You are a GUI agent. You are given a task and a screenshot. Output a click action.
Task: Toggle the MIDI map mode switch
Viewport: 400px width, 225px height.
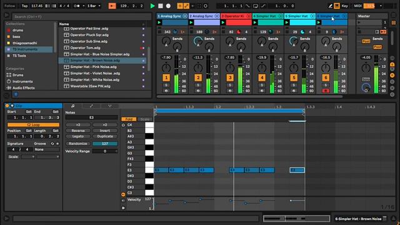[x=358, y=6]
